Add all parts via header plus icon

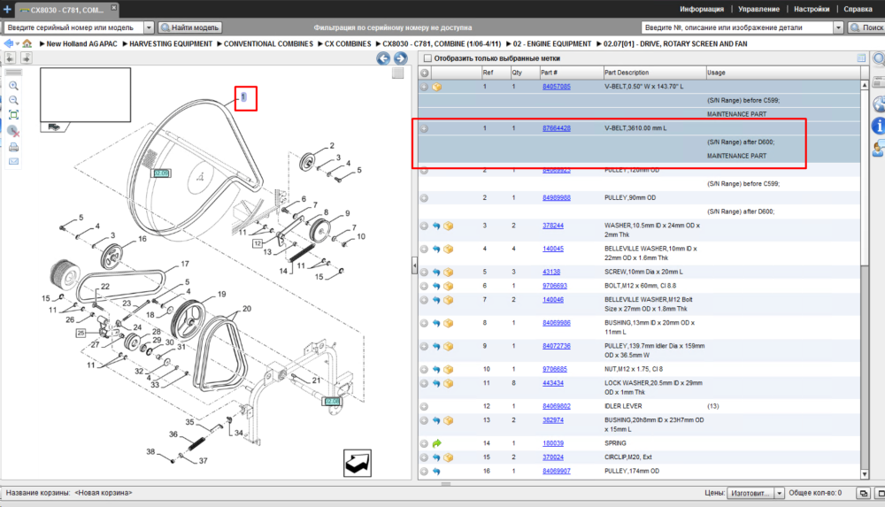pyautogui.click(x=425, y=73)
